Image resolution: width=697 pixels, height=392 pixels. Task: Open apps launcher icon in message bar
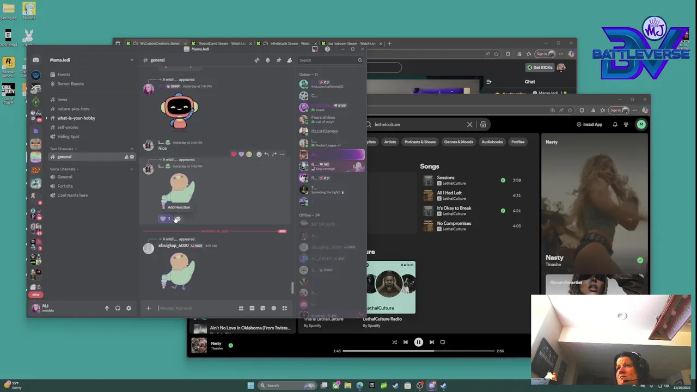(285, 308)
